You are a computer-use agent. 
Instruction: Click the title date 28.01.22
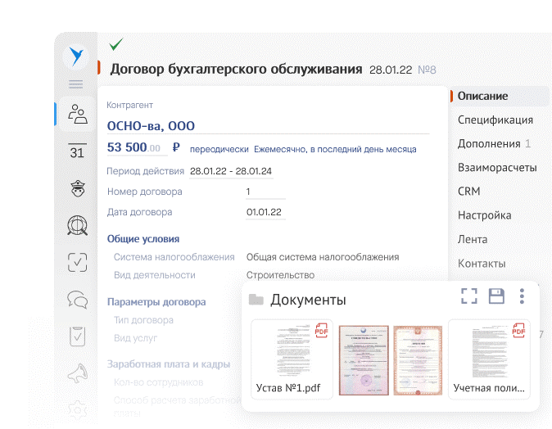[391, 70]
